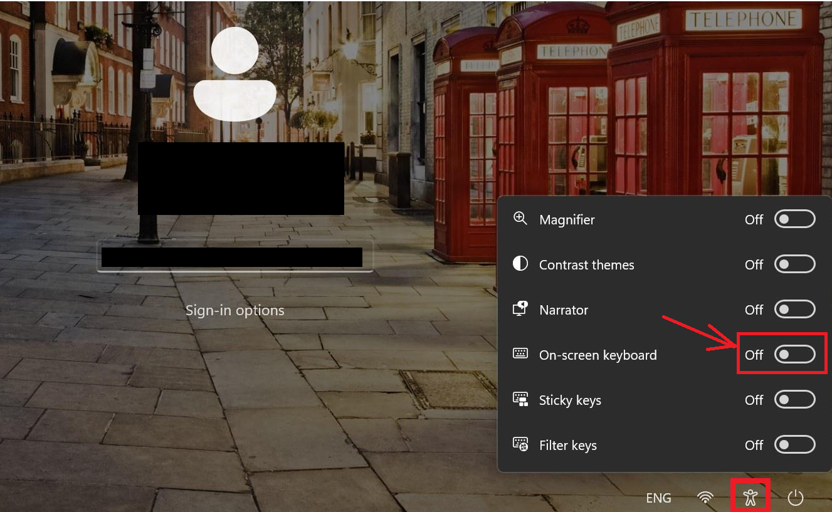The image size is (832, 512).
Task: Switch the ENG input language indicator
Action: click(x=658, y=498)
